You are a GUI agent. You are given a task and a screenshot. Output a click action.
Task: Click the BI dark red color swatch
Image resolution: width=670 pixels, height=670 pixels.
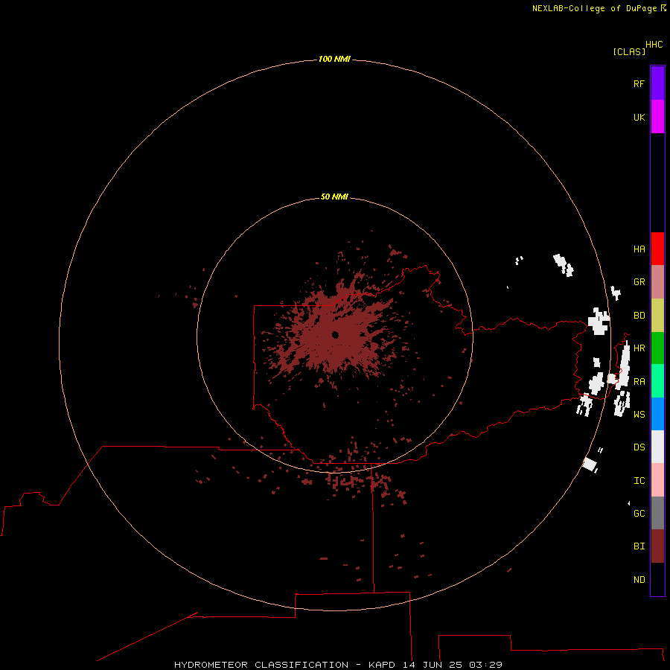coord(657,546)
